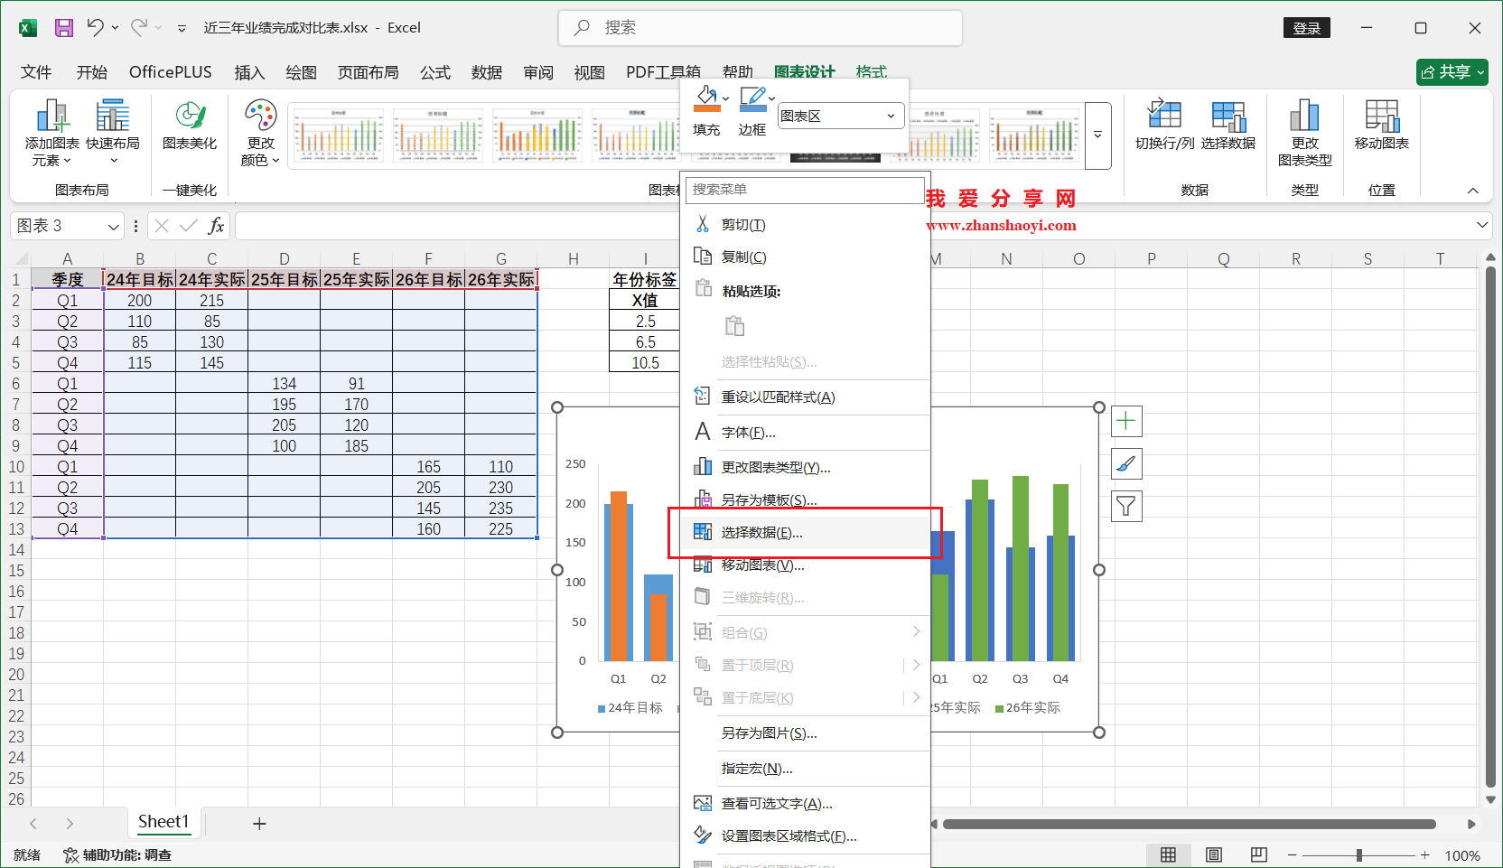Click the Sign in (登录) button
This screenshot has height=868, width=1503.
click(x=1306, y=28)
